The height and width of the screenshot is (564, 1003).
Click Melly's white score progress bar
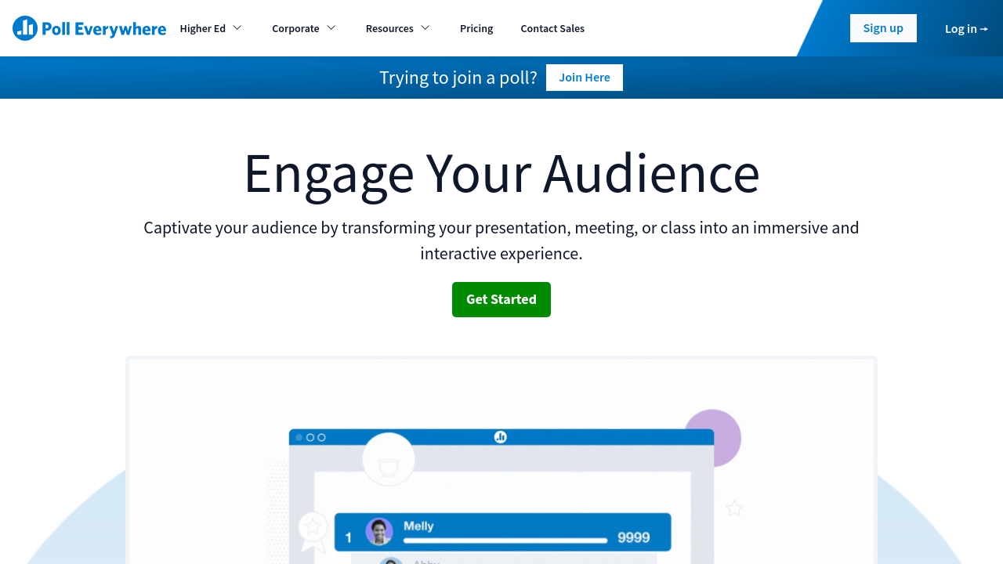(505, 540)
